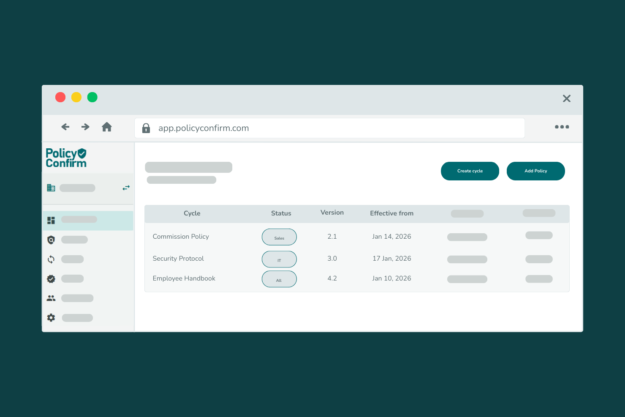Viewport: 625px width, 417px height.
Task: Open the Employee Handbook row
Action: tap(184, 278)
